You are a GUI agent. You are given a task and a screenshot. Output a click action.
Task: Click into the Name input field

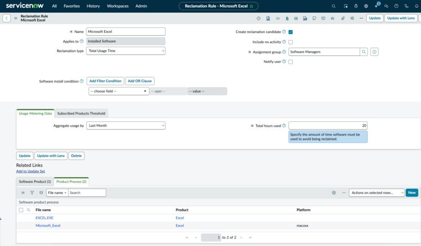126,32
